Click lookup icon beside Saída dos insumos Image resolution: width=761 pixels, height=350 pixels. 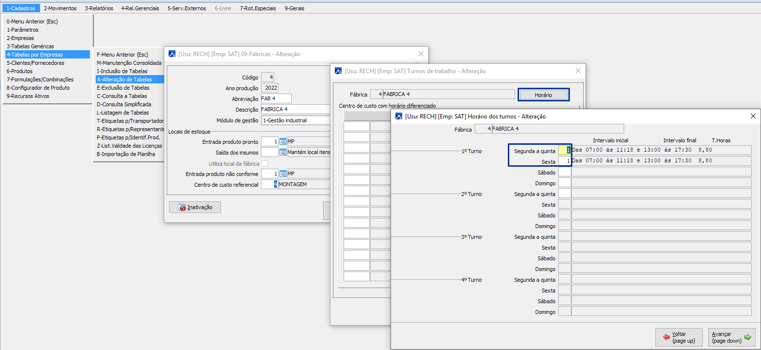tap(283, 152)
